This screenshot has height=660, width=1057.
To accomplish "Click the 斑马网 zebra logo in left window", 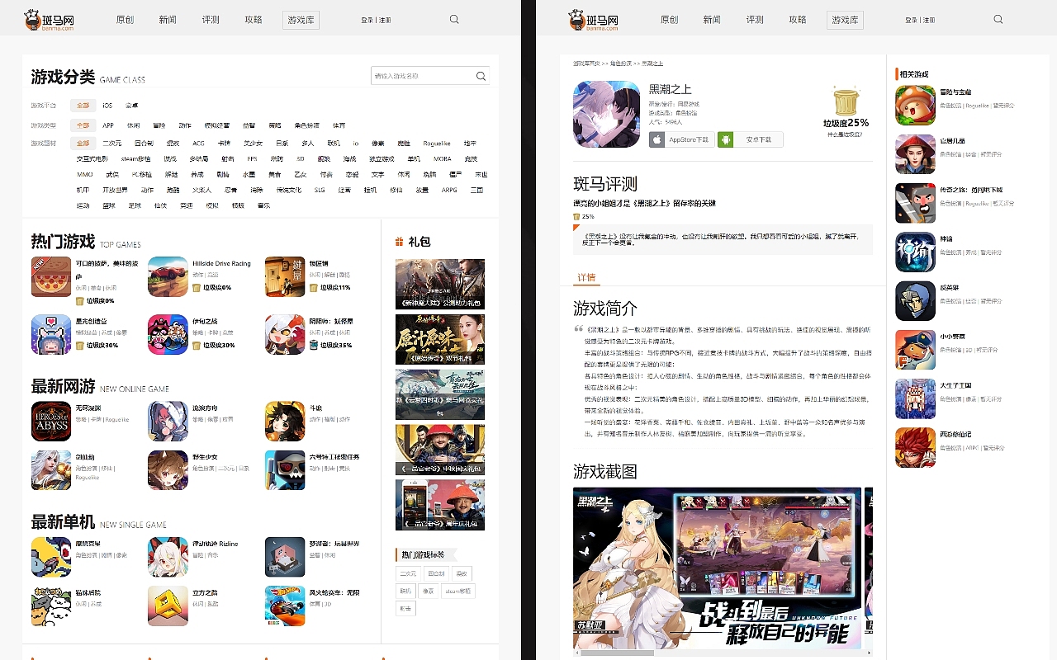I will click(x=50, y=20).
